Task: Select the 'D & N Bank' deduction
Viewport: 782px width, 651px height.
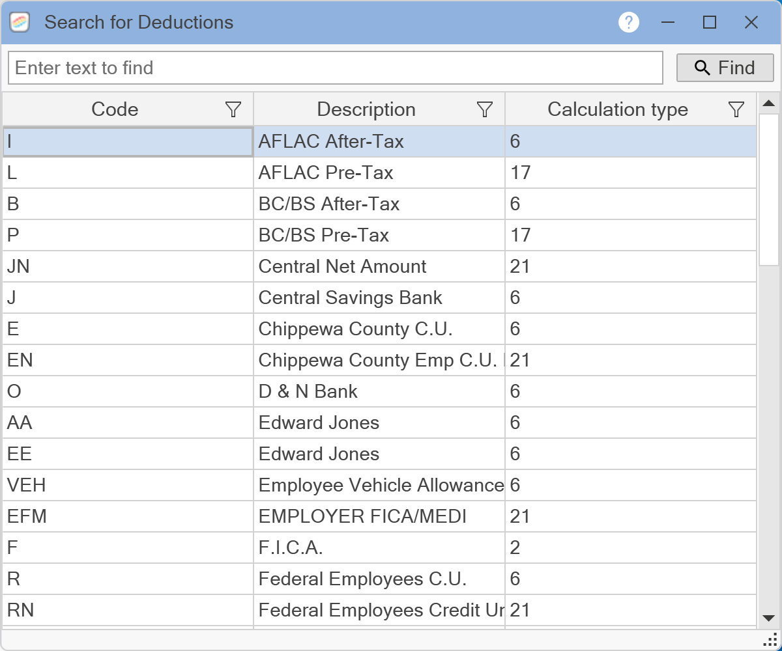Action: coord(379,391)
